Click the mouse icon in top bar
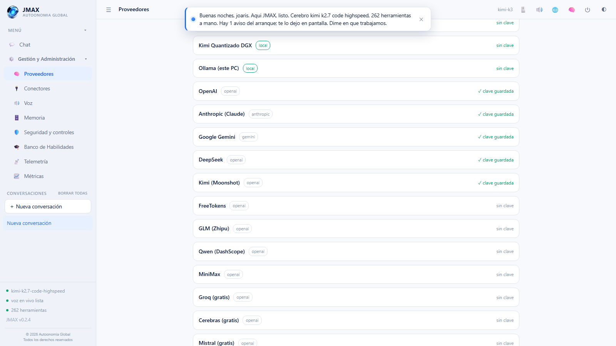The height and width of the screenshot is (346, 616). point(523,10)
